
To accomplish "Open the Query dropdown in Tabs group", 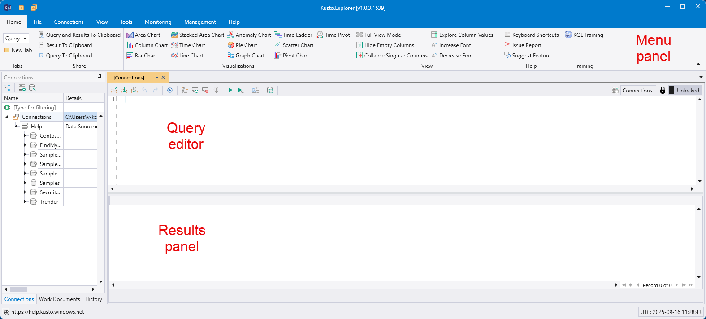I will (16, 39).
